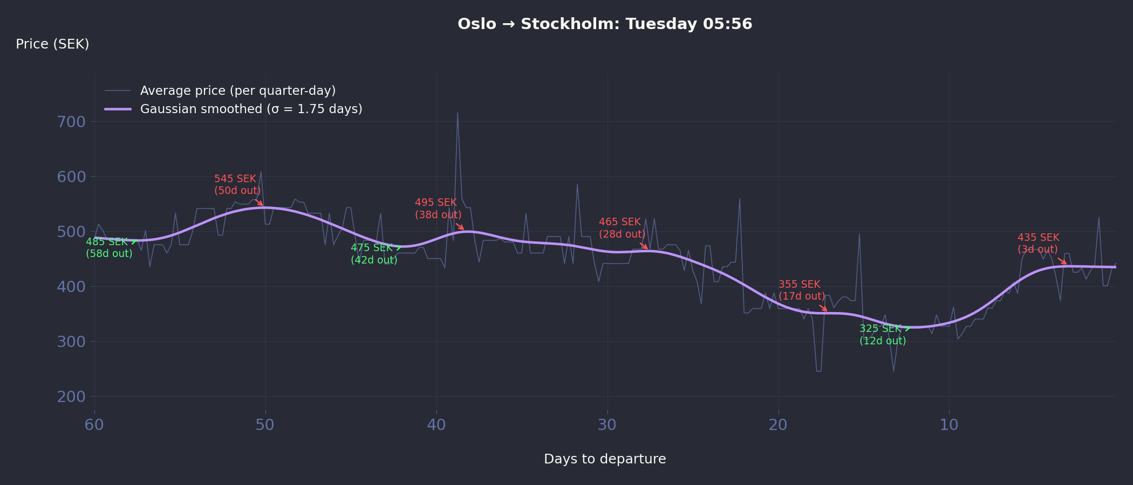Click the 30 tick on the days axis
This screenshot has height=485, width=1133.
click(x=607, y=425)
